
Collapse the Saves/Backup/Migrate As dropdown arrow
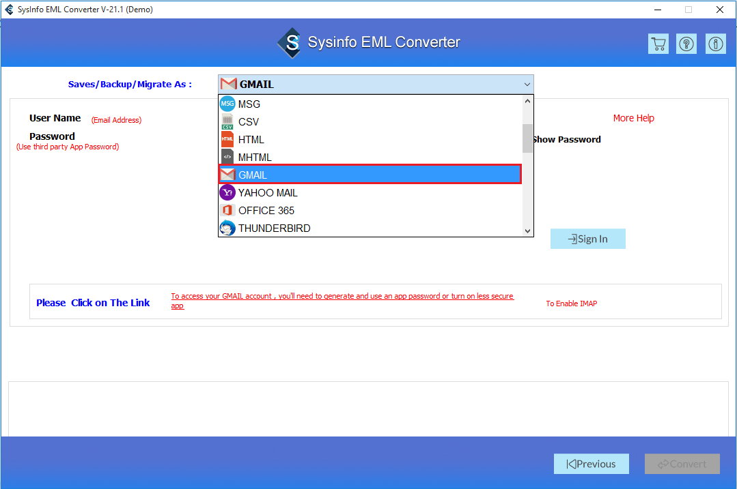click(527, 85)
